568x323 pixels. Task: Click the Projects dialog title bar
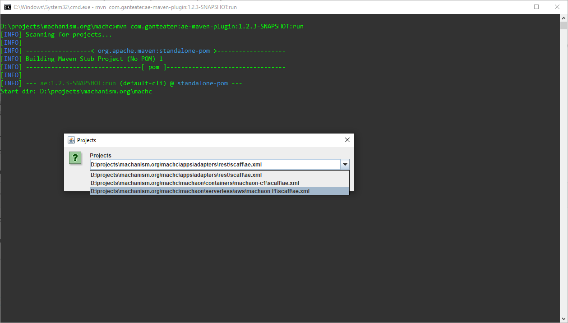pyautogui.click(x=203, y=140)
